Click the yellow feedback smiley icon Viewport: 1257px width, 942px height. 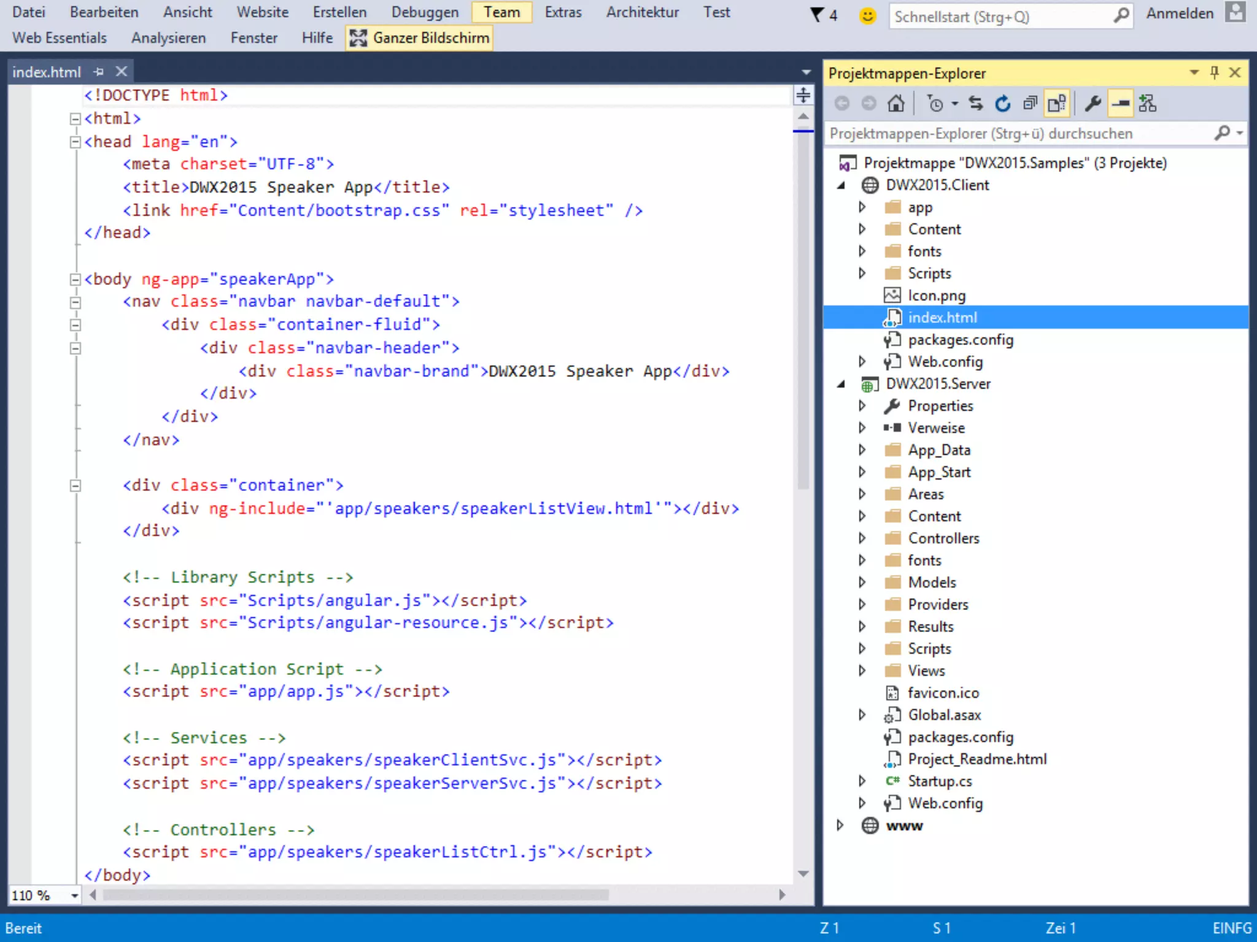pos(867,15)
